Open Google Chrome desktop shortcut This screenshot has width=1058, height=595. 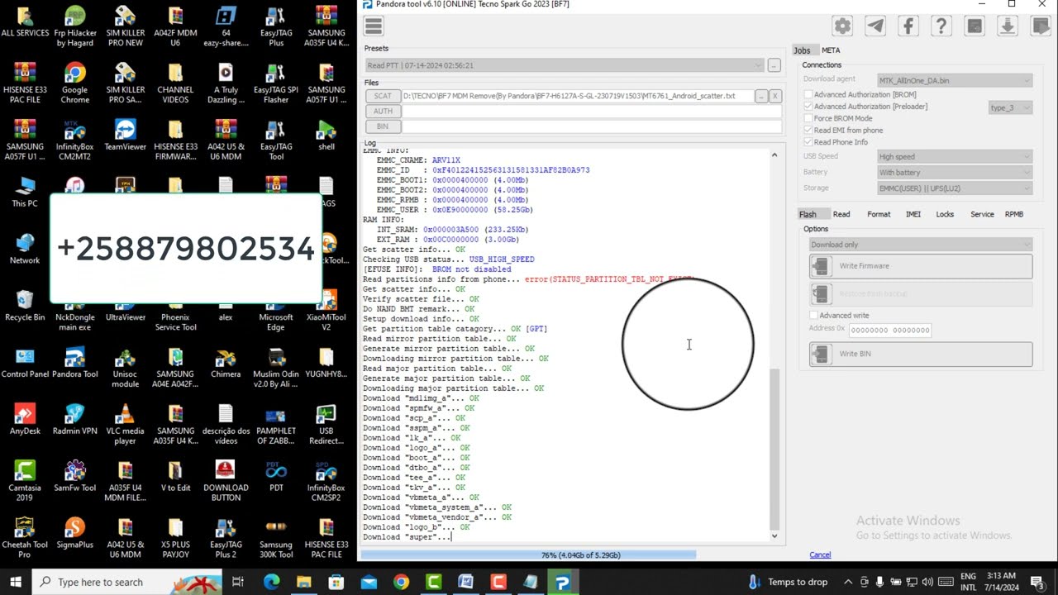(74, 83)
